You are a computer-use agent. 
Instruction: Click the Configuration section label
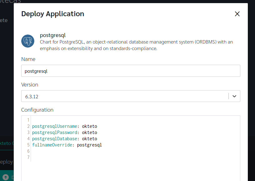(x=37, y=110)
